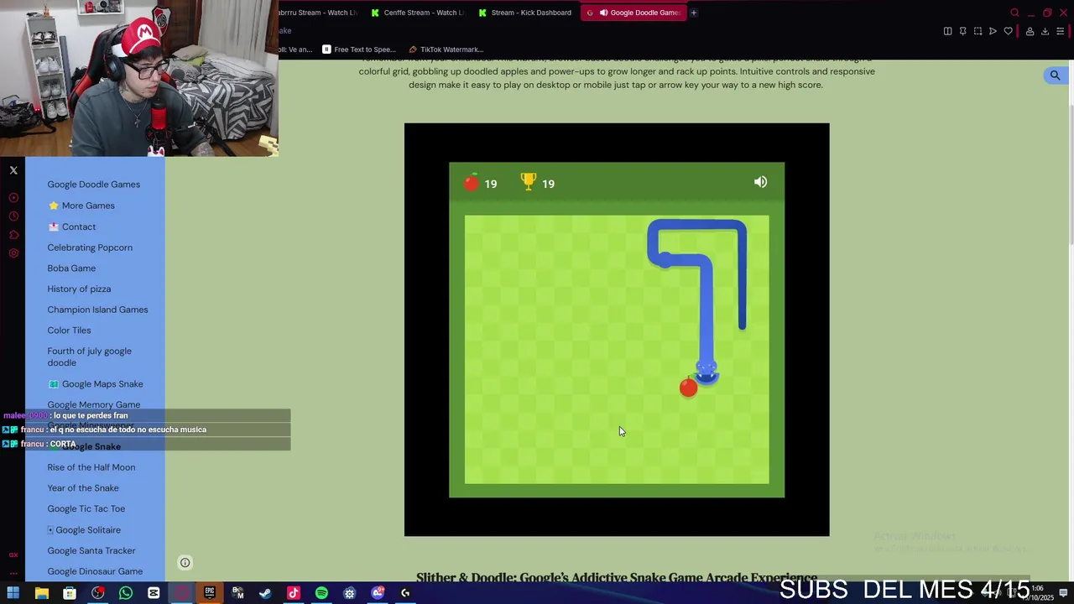Open CapCut from the taskbar

pos(154,593)
